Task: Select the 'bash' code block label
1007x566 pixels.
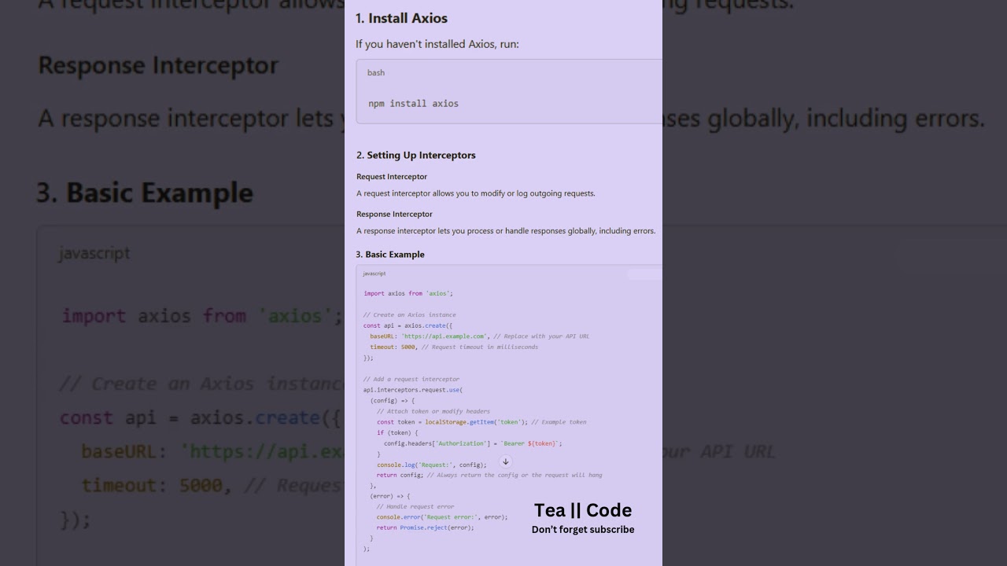Action: pos(376,72)
